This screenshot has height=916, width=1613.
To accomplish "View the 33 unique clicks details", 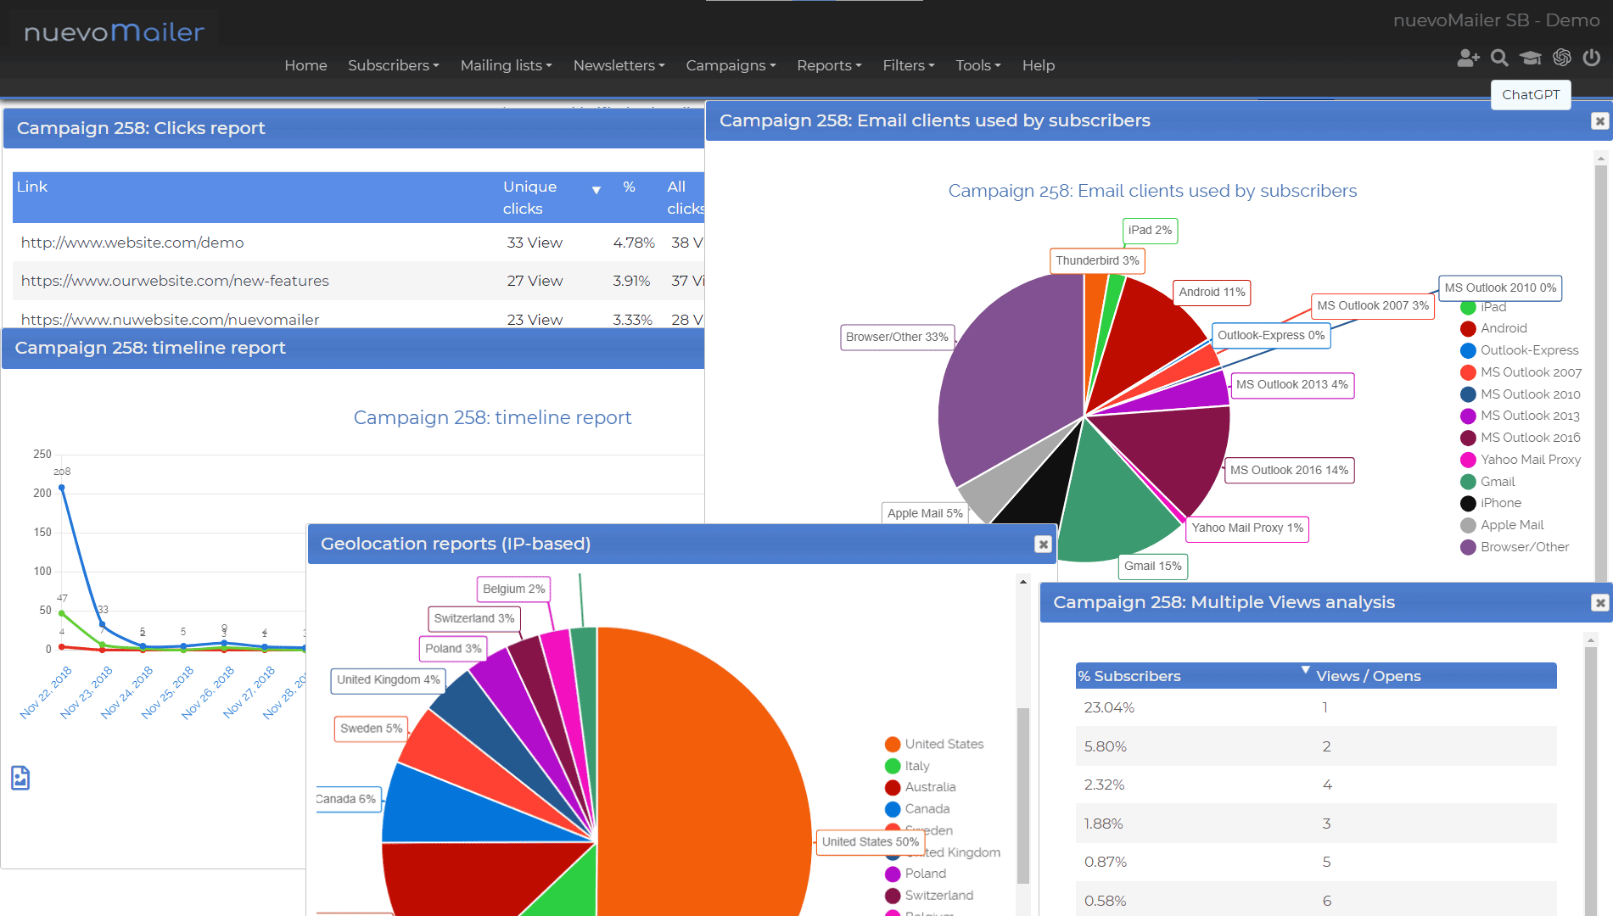I will point(535,243).
